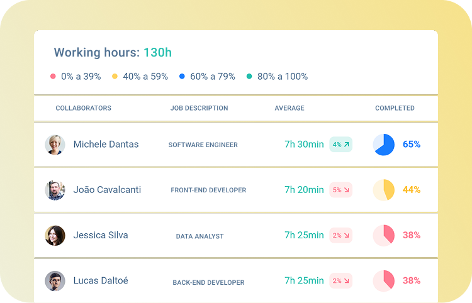Select the pink 0% a 39% legend dot
The height and width of the screenshot is (303, 472).
[x=53, y=77]
